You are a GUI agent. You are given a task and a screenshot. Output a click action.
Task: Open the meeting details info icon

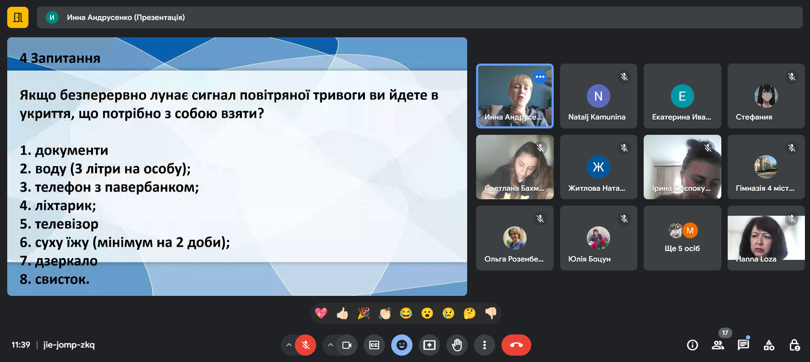[x=692, y=345]
